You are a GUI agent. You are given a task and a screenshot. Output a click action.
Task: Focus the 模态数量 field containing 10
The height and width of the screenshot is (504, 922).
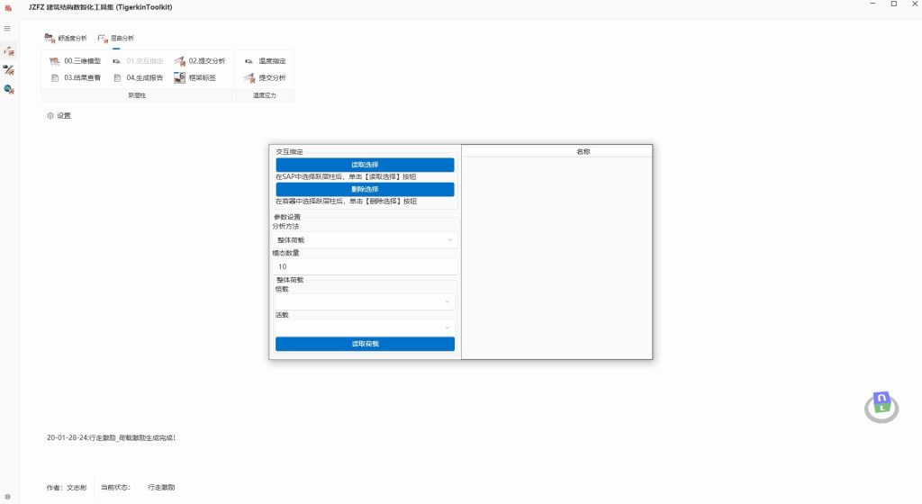click(x=365, y=266)
